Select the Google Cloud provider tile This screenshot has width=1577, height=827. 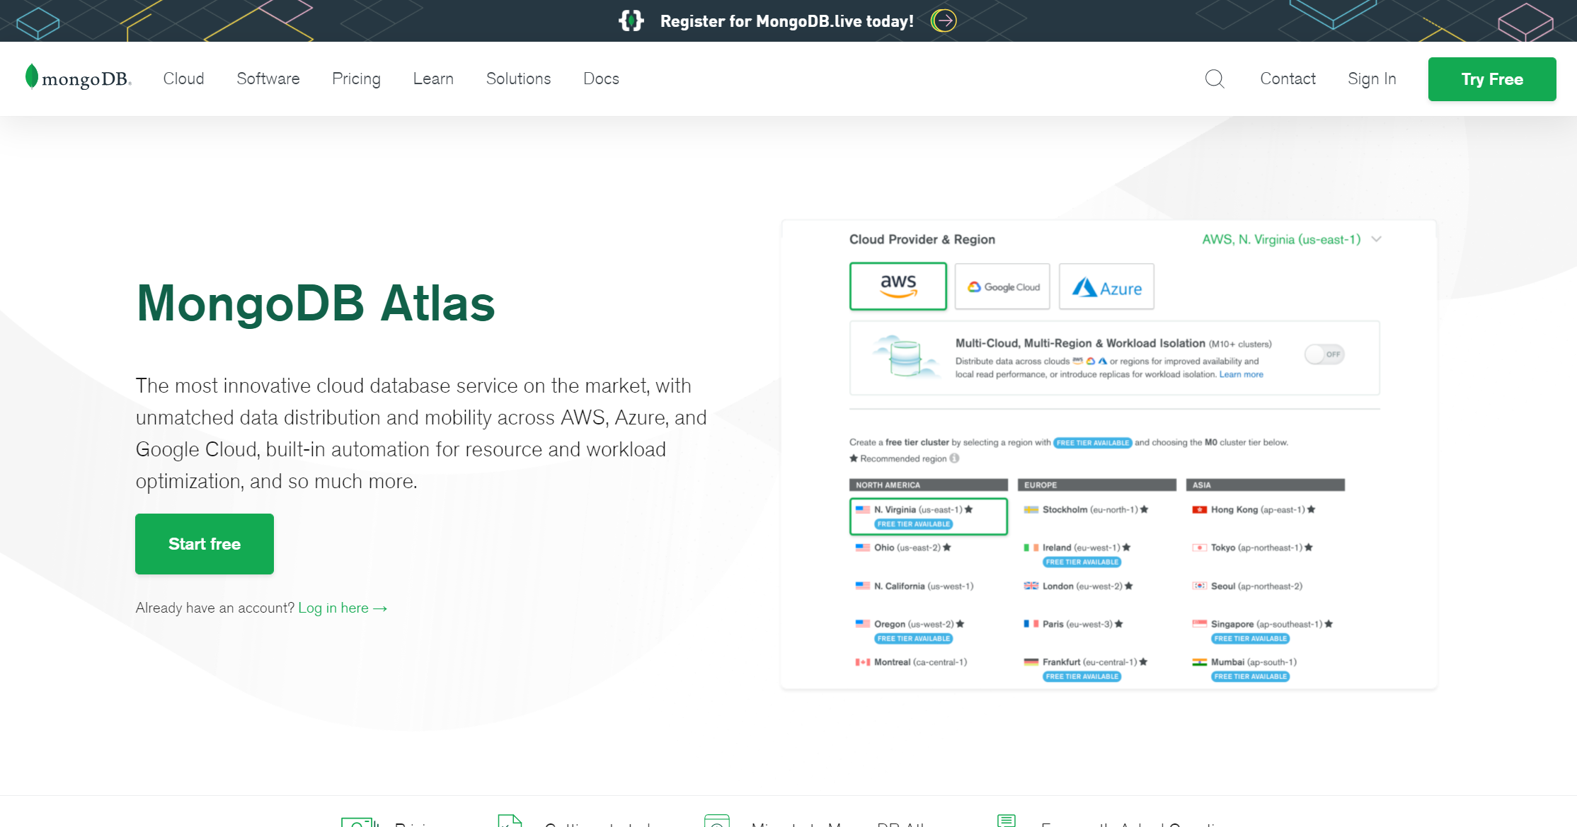click(1002, 287)
